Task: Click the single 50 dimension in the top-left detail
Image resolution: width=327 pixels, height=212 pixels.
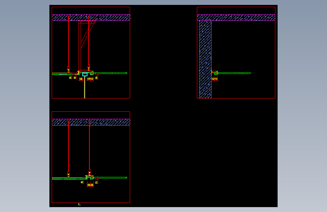Action: click(x=81, y=79)
